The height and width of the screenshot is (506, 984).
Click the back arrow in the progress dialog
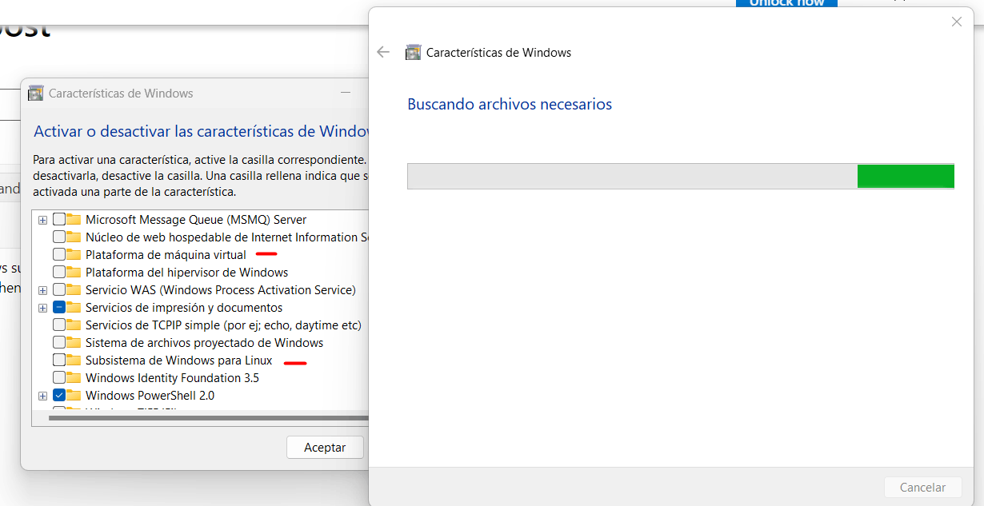383,52
